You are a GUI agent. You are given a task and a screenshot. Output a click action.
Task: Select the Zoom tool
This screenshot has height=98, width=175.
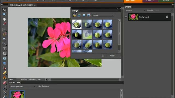4,14
